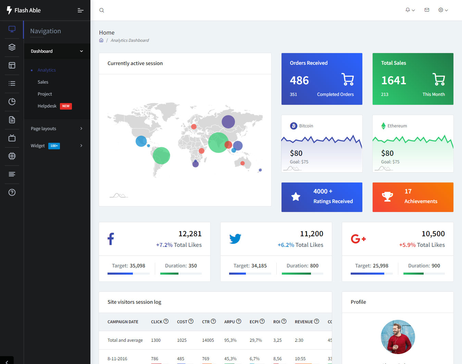Toggle the sidebar collapse hamburger button
Image resolution: width=462 pixels, height=364 pixels.
(80, 10)
